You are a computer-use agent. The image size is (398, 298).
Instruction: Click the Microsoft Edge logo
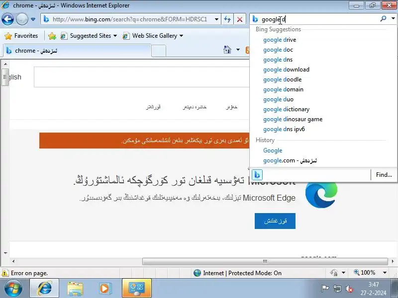click(x=321, y=195)
